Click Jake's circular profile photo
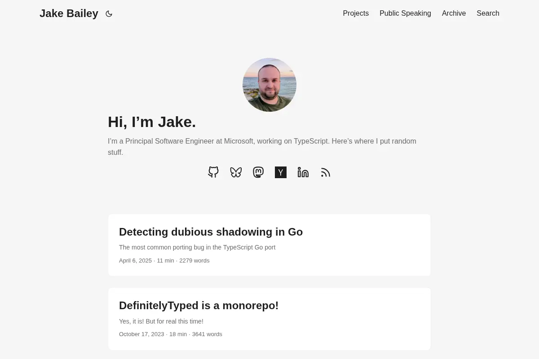The width and height of the screenshot is (539, 359). (269, 85)
